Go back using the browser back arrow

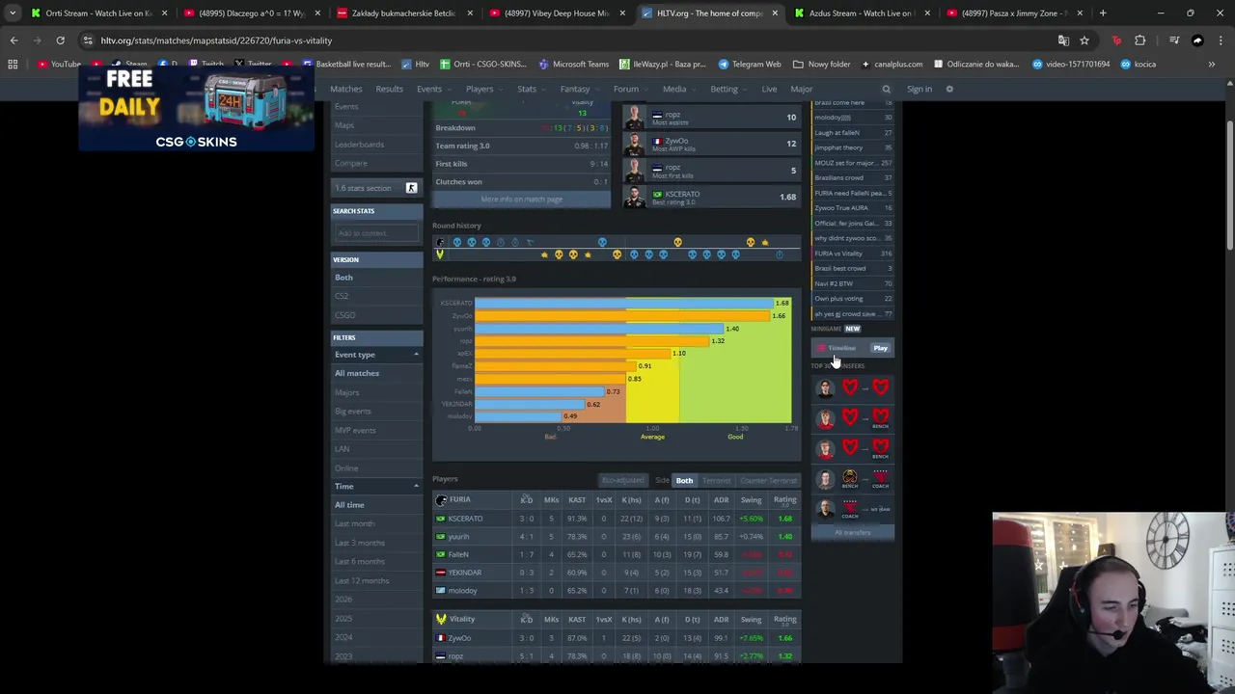coord(14,40)
